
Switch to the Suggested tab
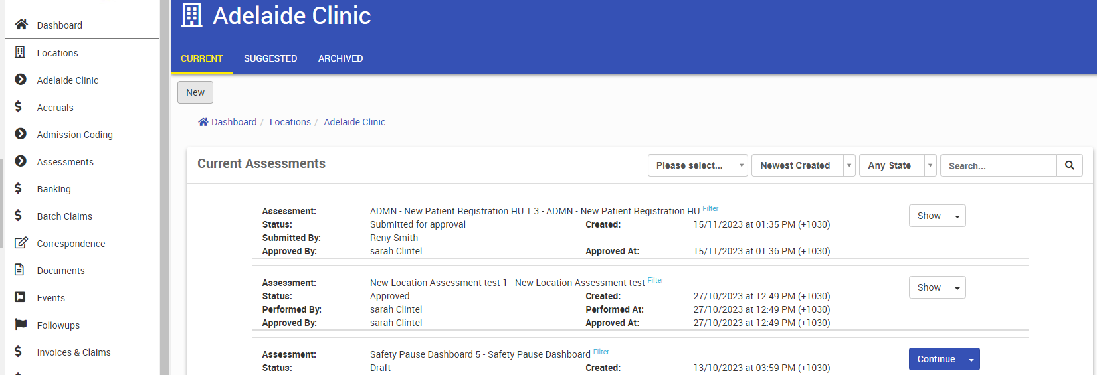pos(270,58)
